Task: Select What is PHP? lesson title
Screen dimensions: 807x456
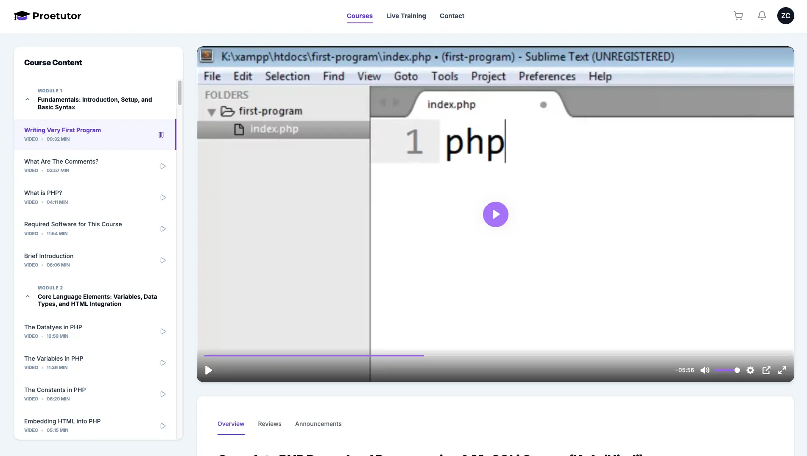Action: click(43, 193)
